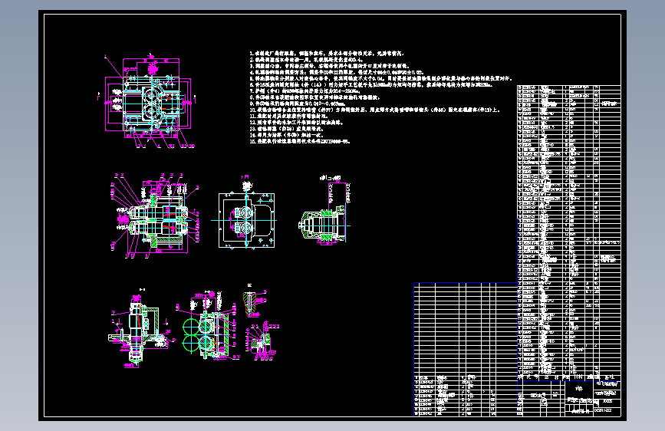Click the partial section view with green hatching

click(x=324, y=211)
